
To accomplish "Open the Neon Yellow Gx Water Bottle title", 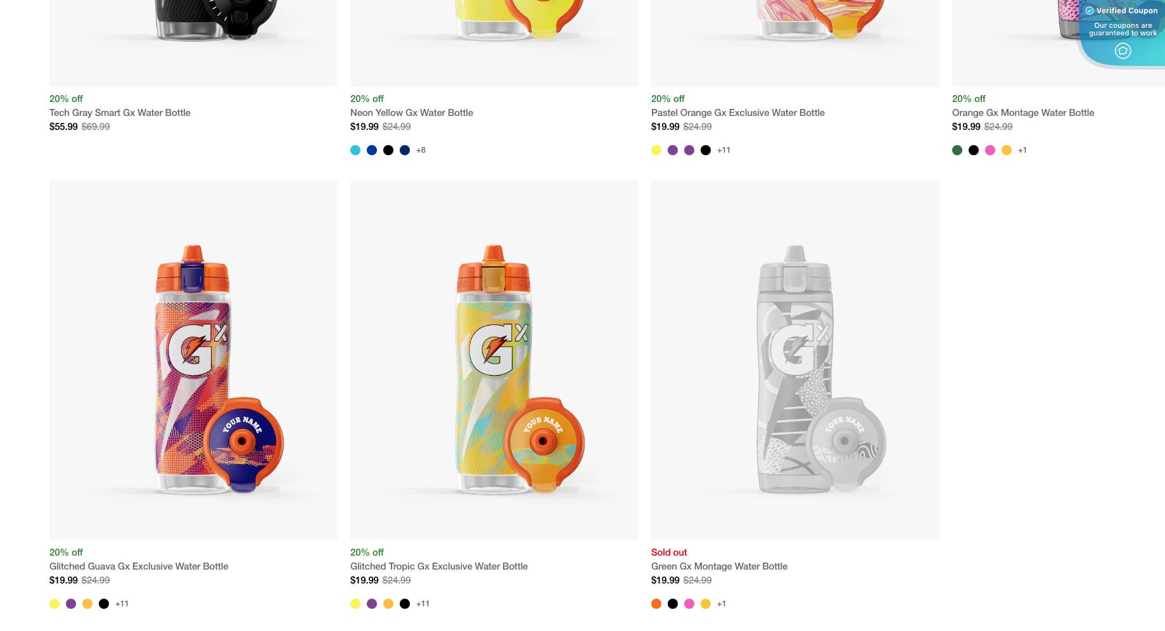I will coord(412,113).
